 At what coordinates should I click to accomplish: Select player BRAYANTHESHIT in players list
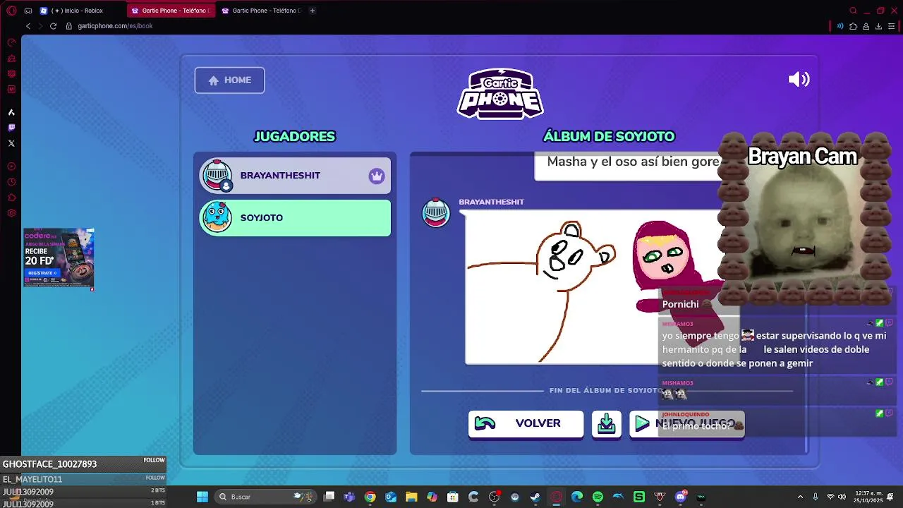[295, 176]
